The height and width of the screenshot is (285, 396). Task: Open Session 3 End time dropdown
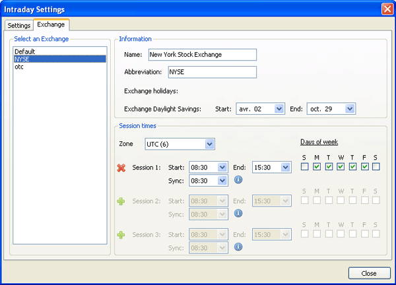pyautogui.click(x=285, y=234)
